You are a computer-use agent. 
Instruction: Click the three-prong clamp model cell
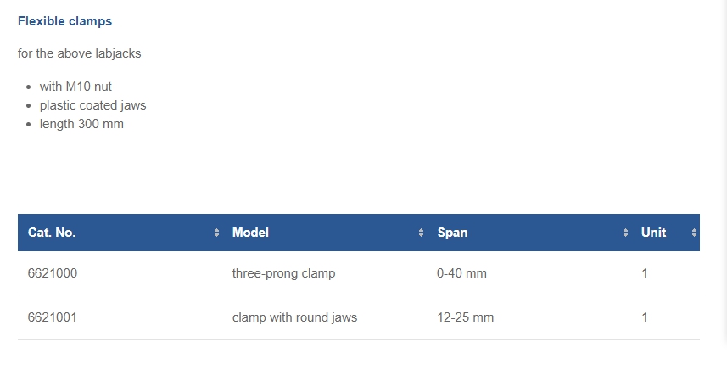tap(283, 273)
